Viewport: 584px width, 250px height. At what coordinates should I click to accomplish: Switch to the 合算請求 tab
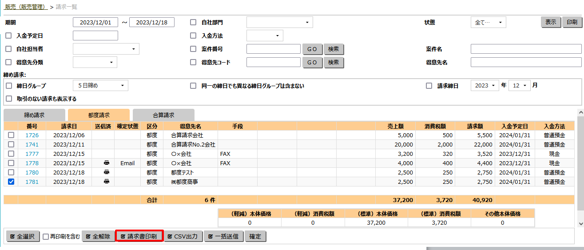(x=163, y=115)
